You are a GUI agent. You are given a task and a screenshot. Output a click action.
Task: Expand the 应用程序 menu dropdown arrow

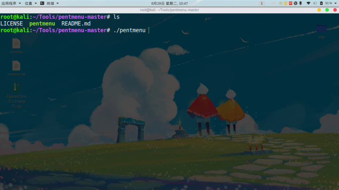click(20, 3)
